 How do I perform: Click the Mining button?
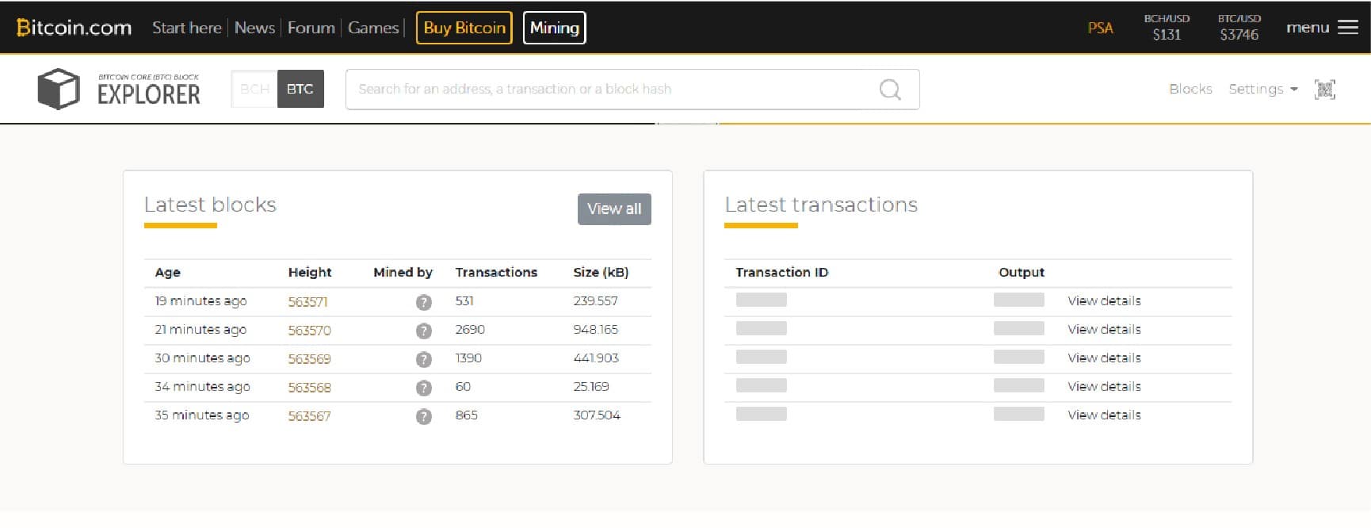[x=555, y=28]
